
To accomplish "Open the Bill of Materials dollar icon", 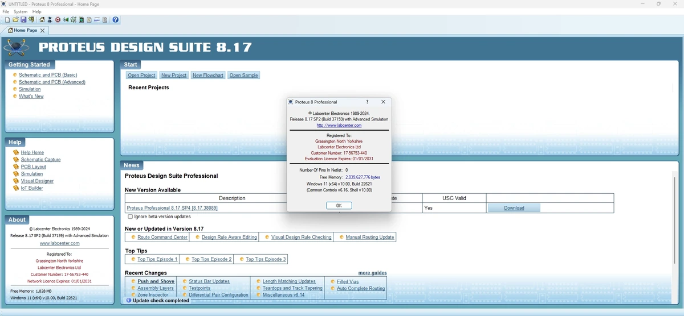I will (89, 19).
